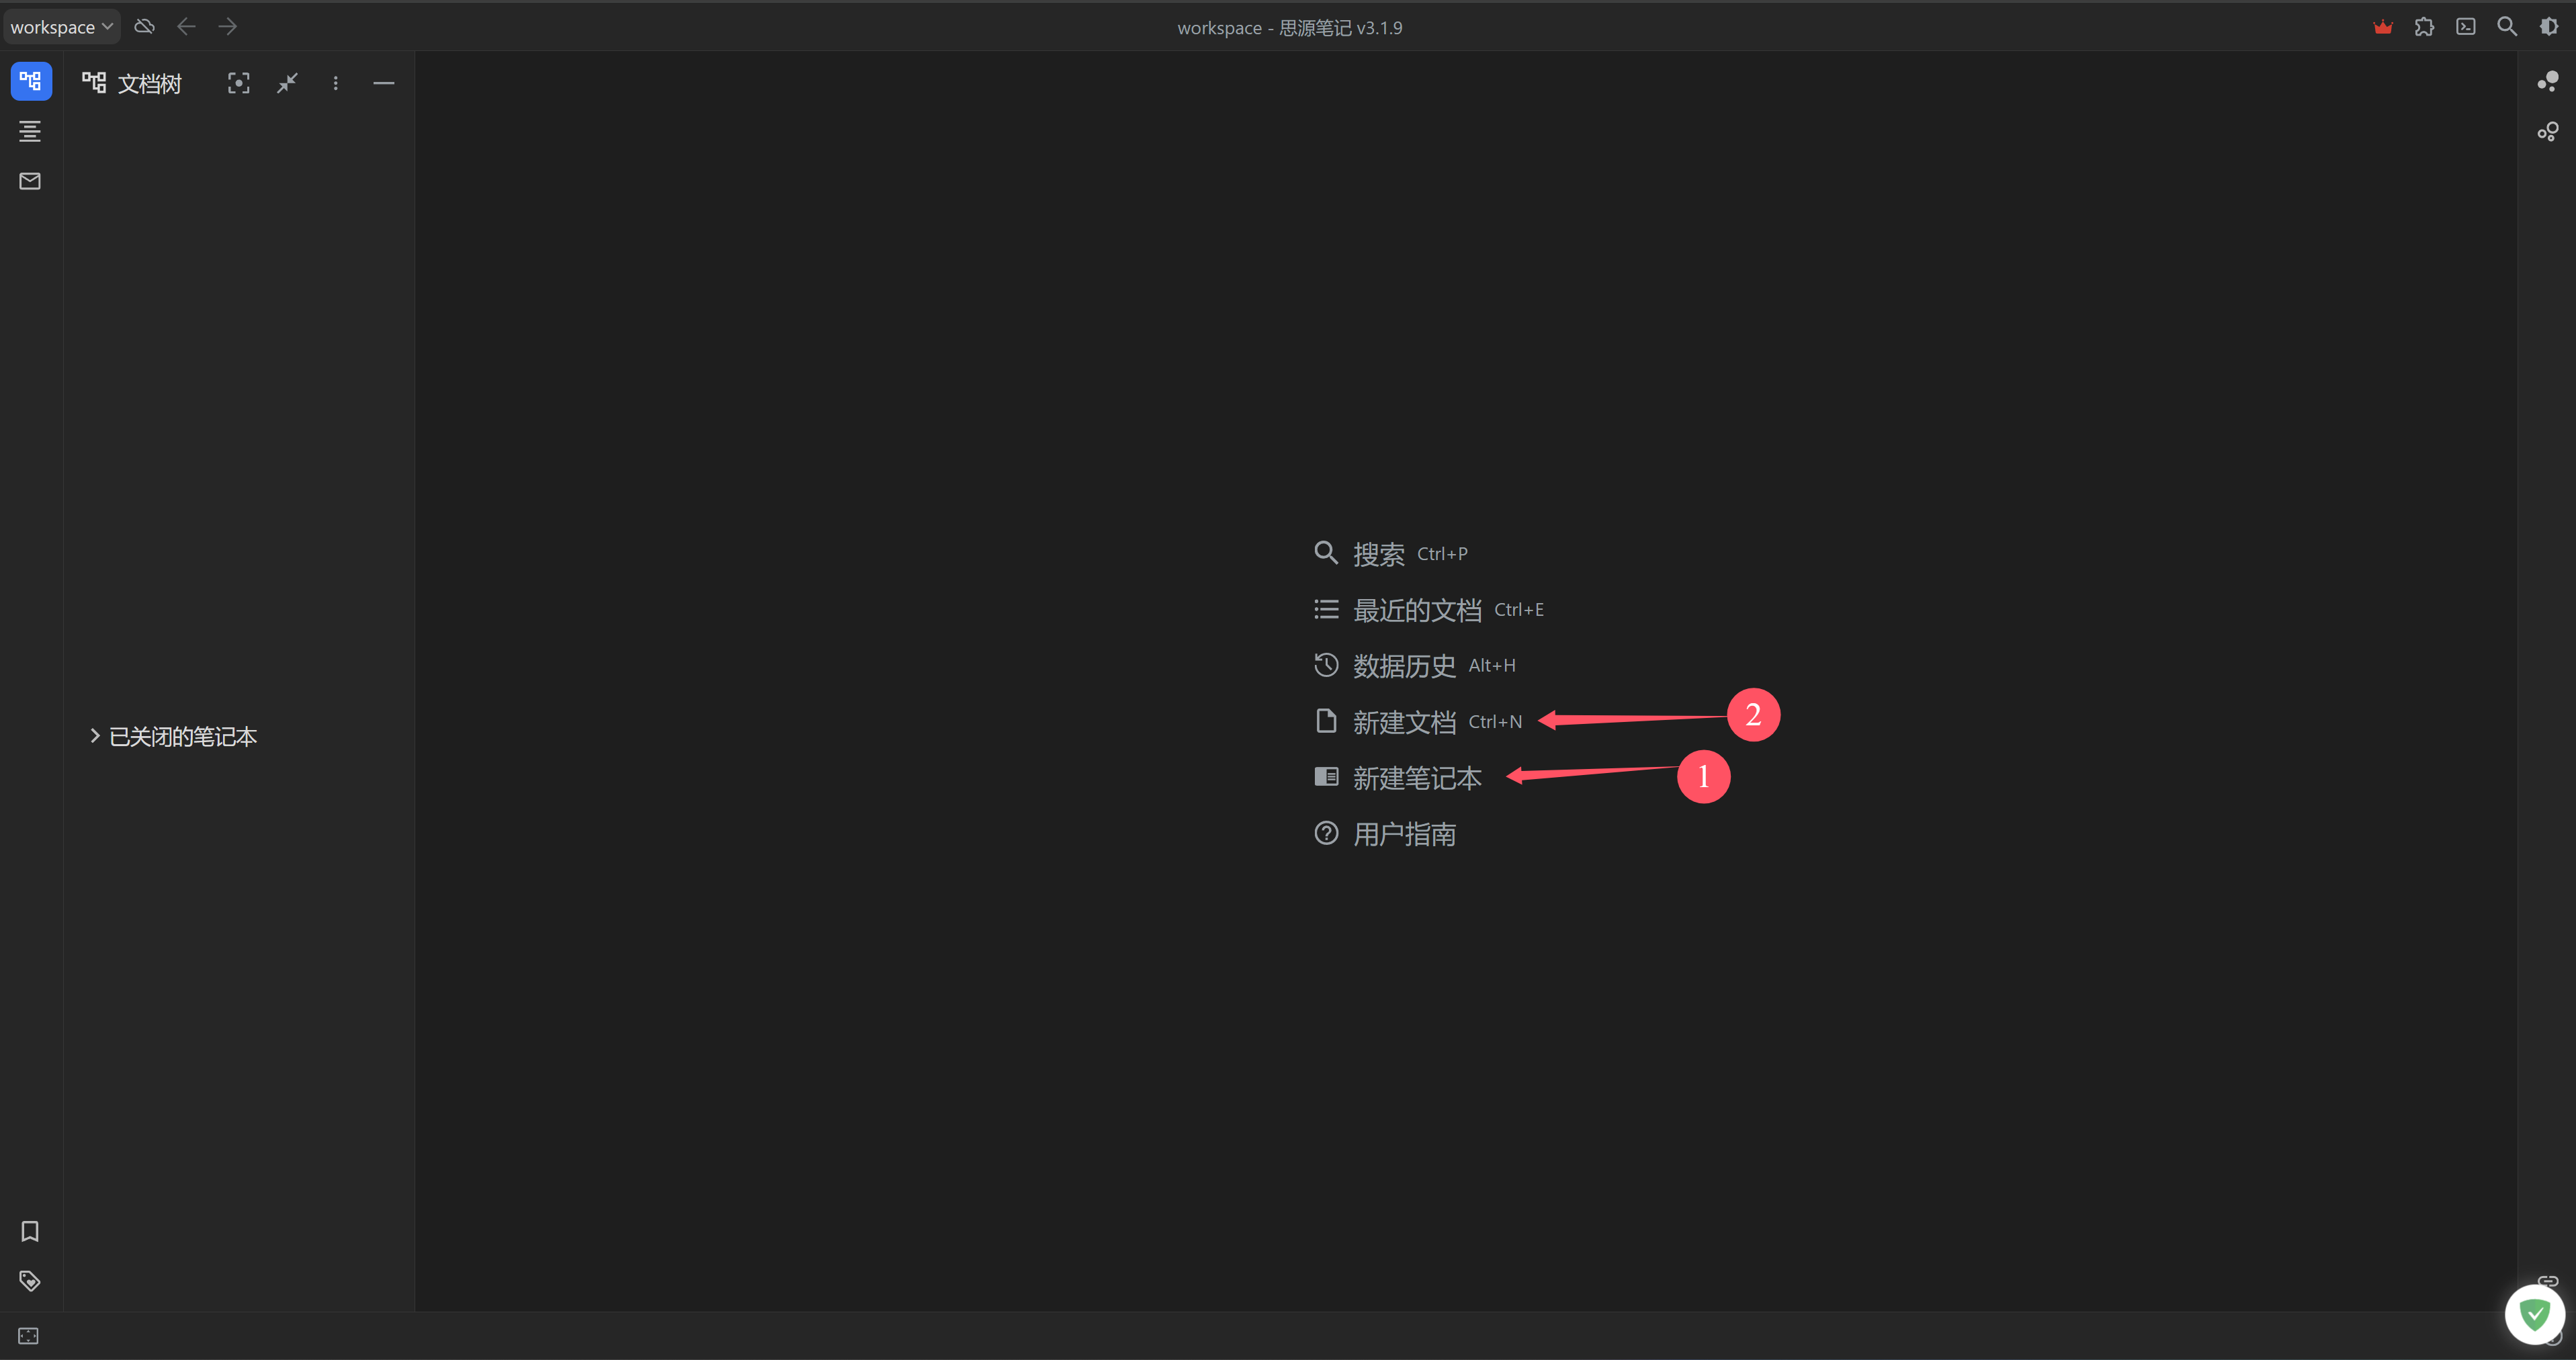Toggle the dock visibility icon bottom left

pos(28,1336)
